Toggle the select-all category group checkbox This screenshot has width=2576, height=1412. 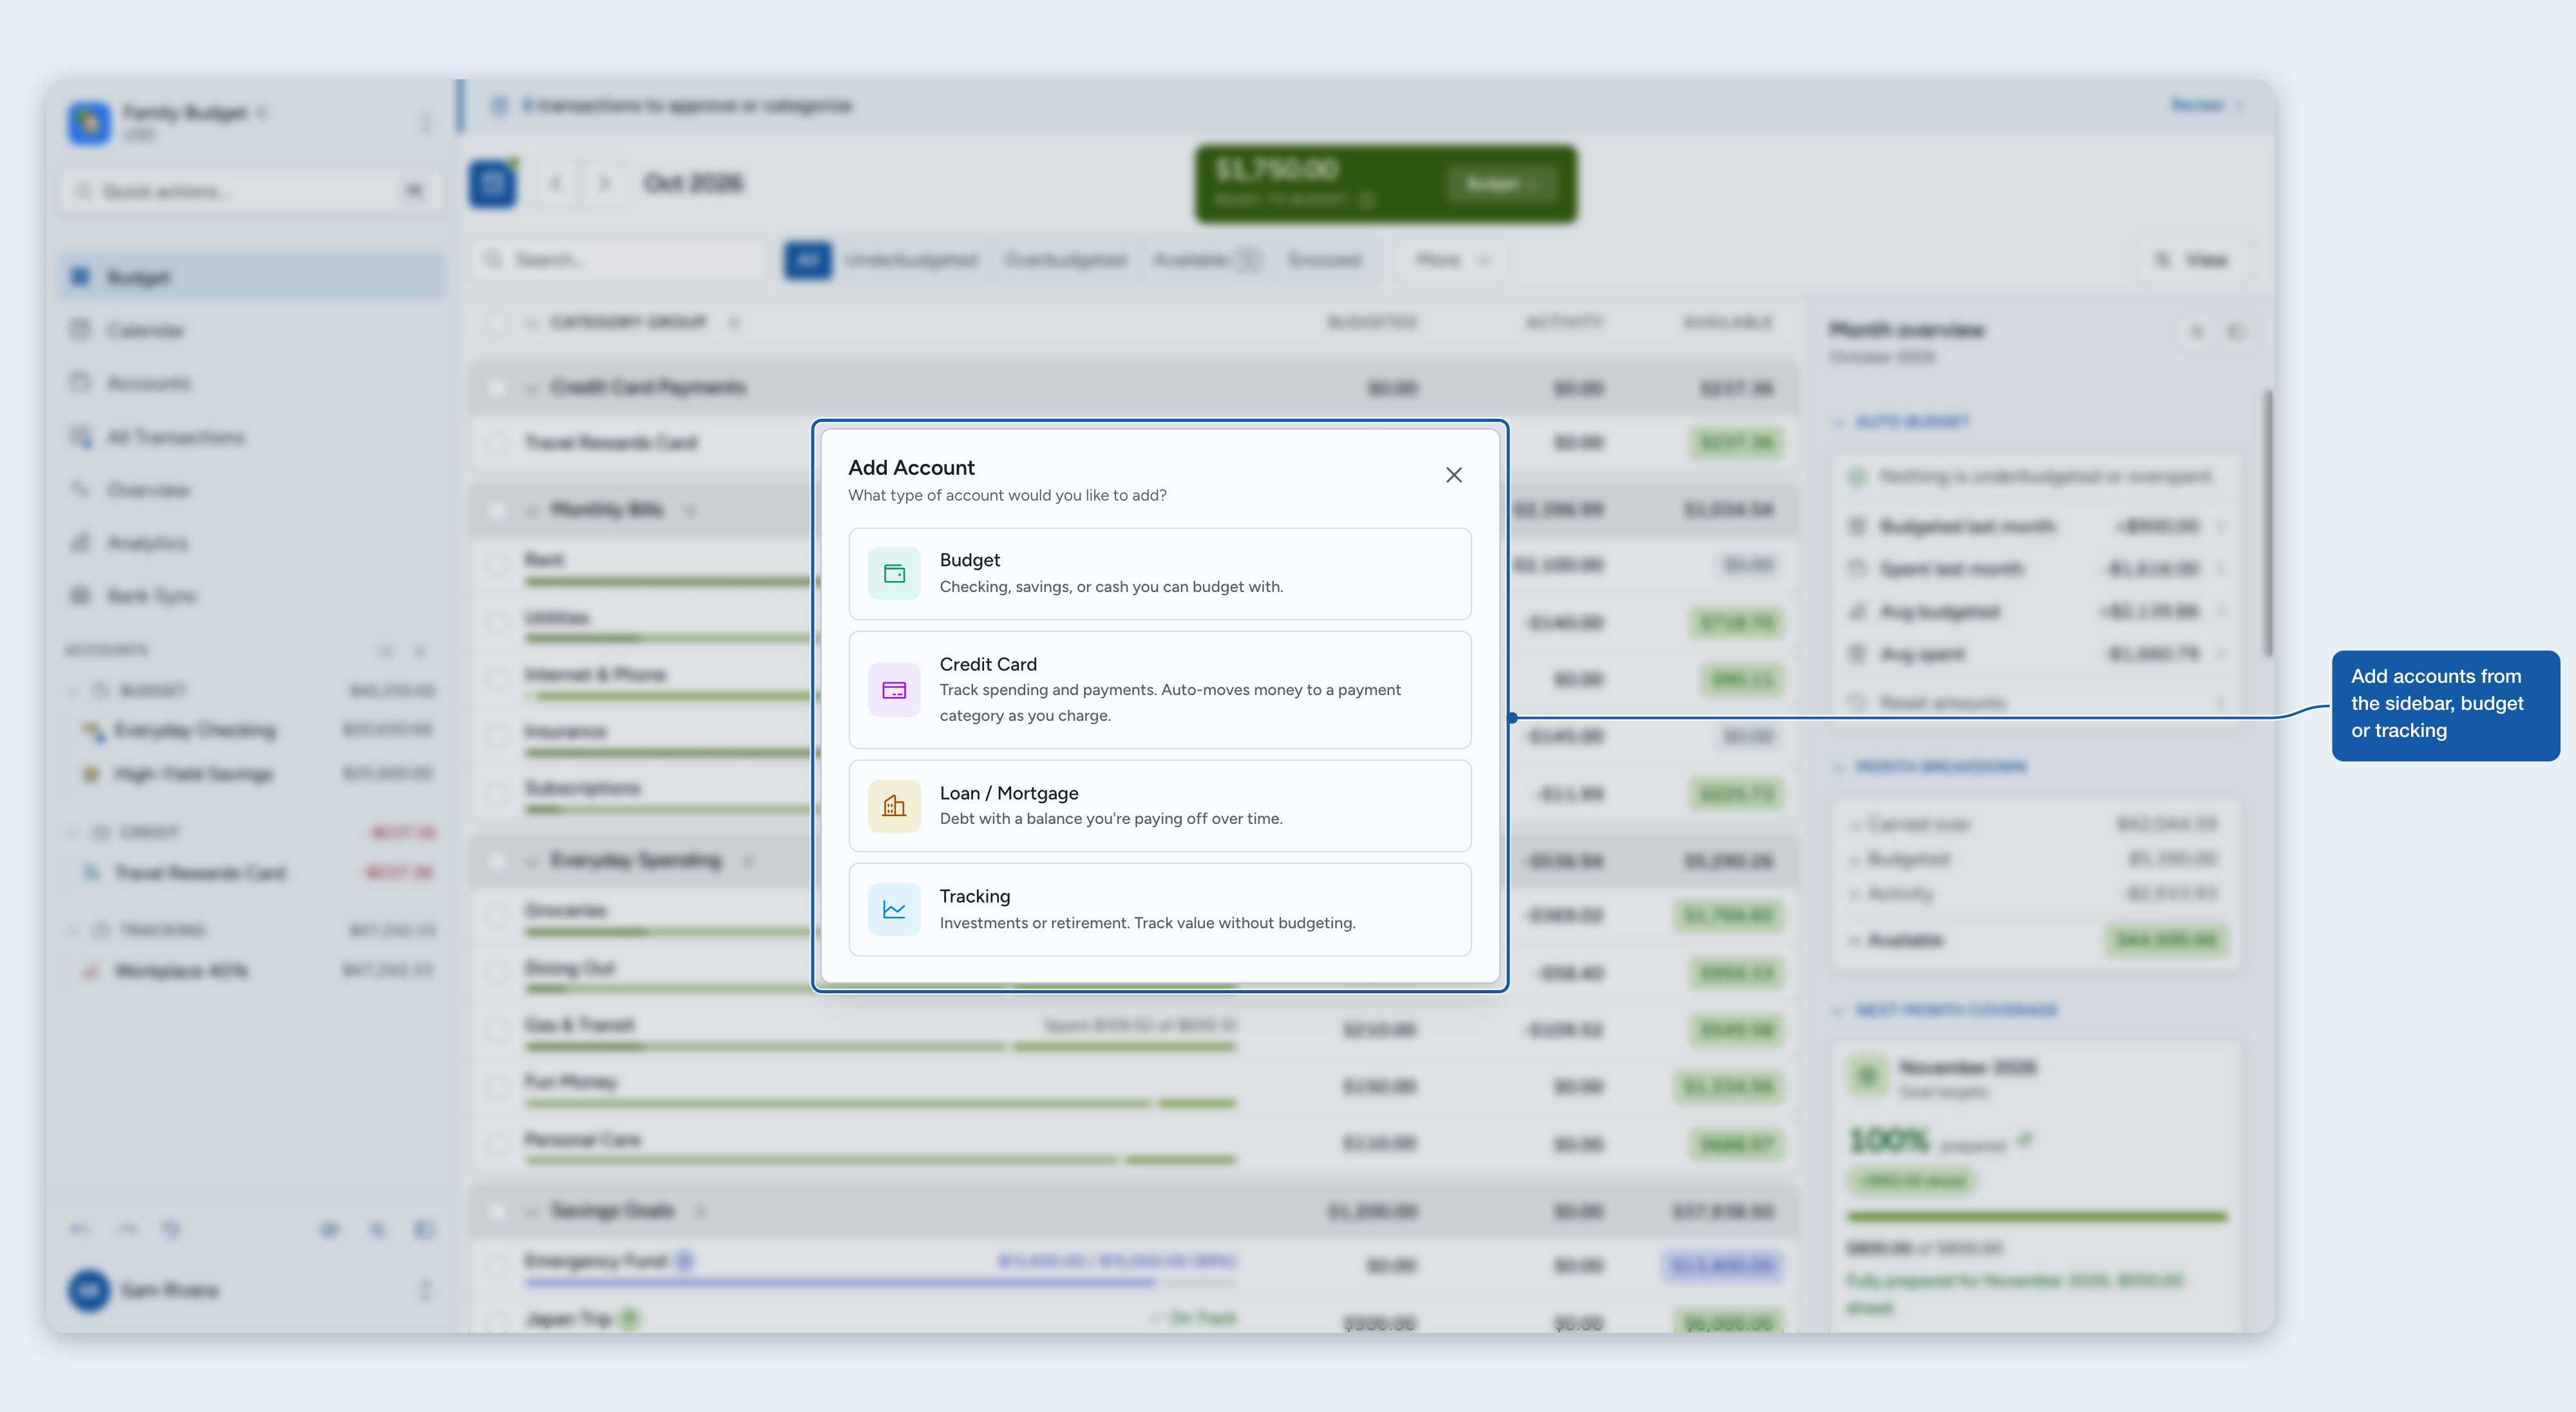point(496,322)
